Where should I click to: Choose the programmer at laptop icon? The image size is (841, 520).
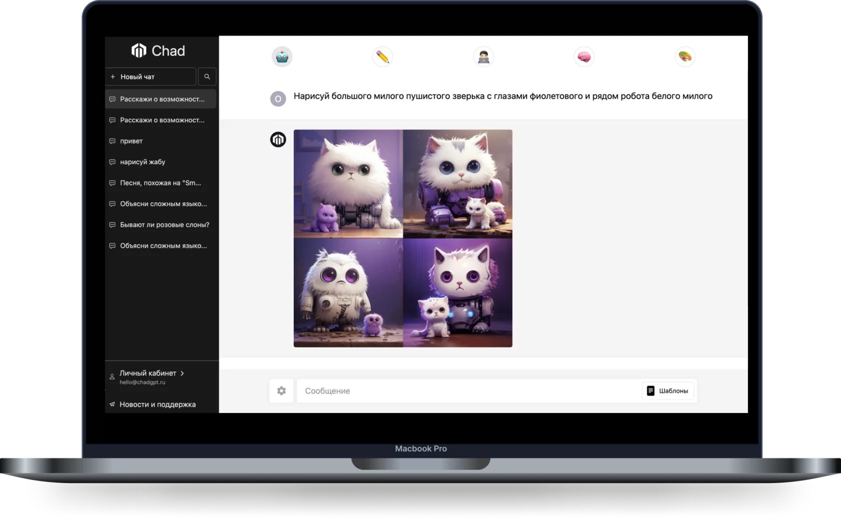483,57
